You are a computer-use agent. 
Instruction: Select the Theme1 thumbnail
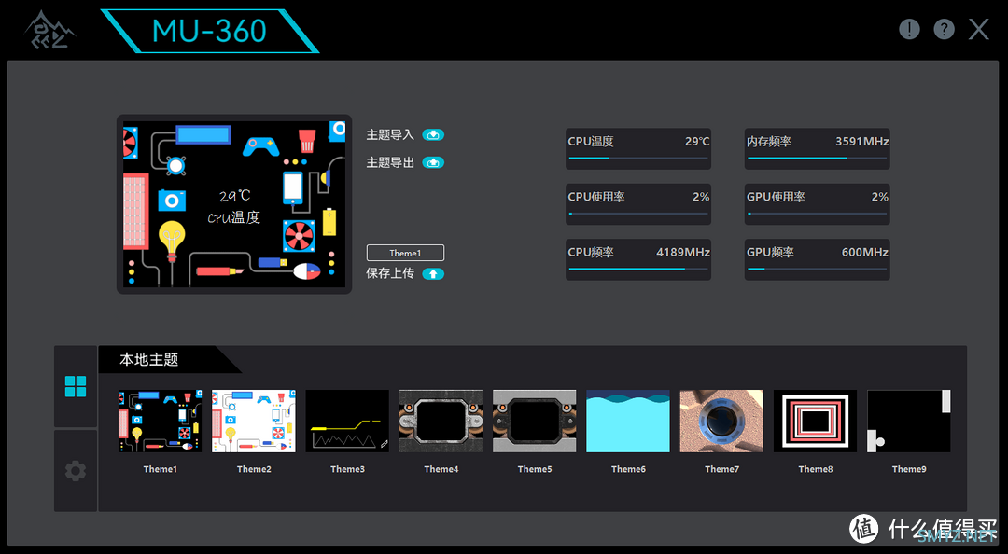point(160,422)
